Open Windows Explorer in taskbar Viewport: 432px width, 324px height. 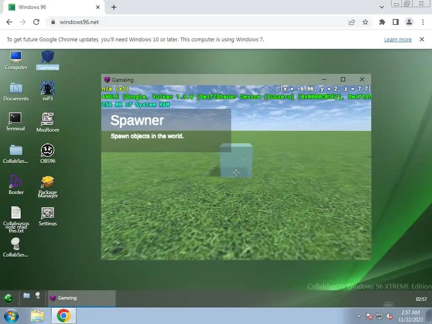38,316
